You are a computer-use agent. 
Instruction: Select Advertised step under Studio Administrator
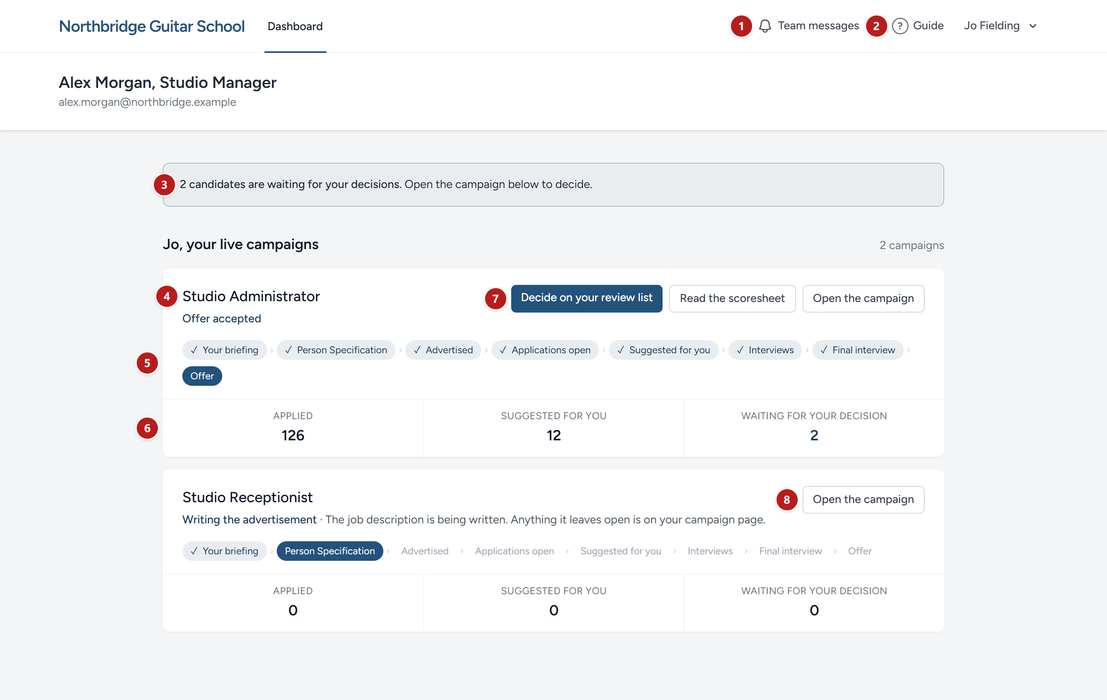tap(443, 350)
